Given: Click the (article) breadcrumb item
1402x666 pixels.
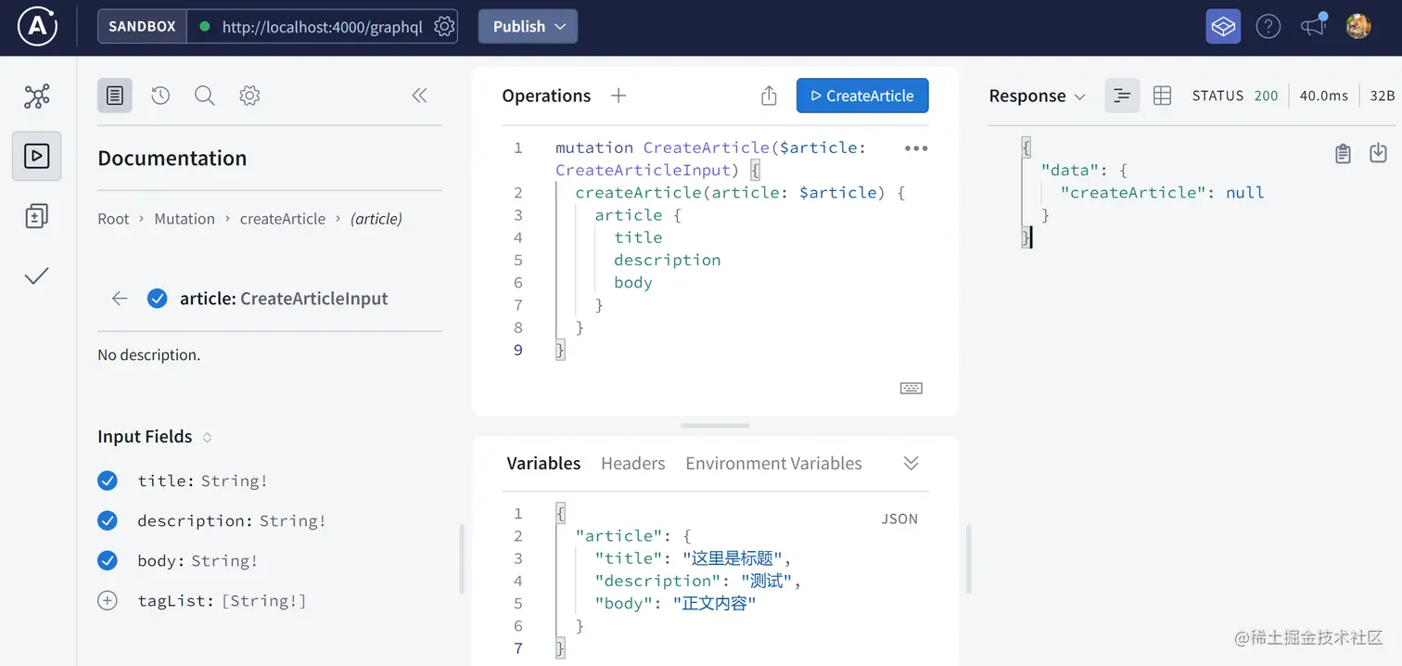Looking at the screenshot, I should pyautogui.click(x=376, y=219).
